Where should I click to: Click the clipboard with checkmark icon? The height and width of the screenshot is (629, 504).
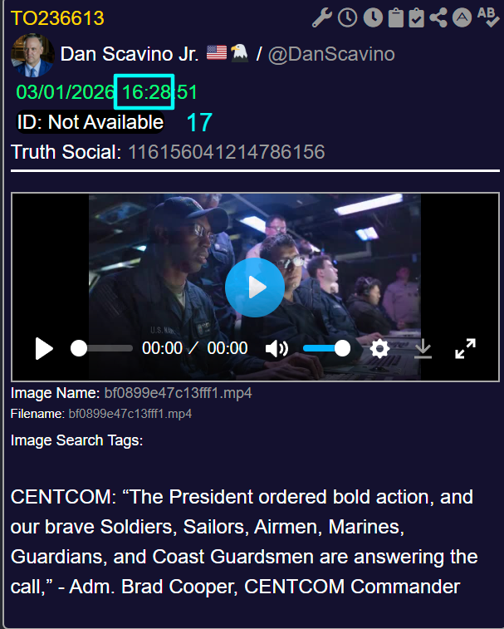(416, 18)
